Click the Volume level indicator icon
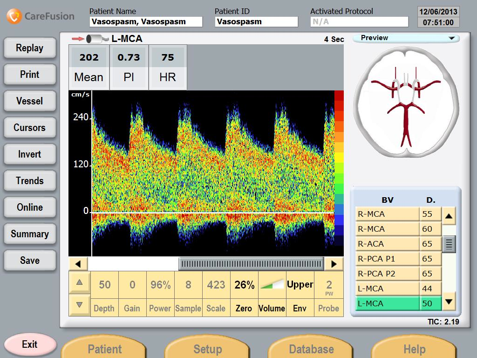The height and width of the screenshot is (358, 477). [272, 284]
